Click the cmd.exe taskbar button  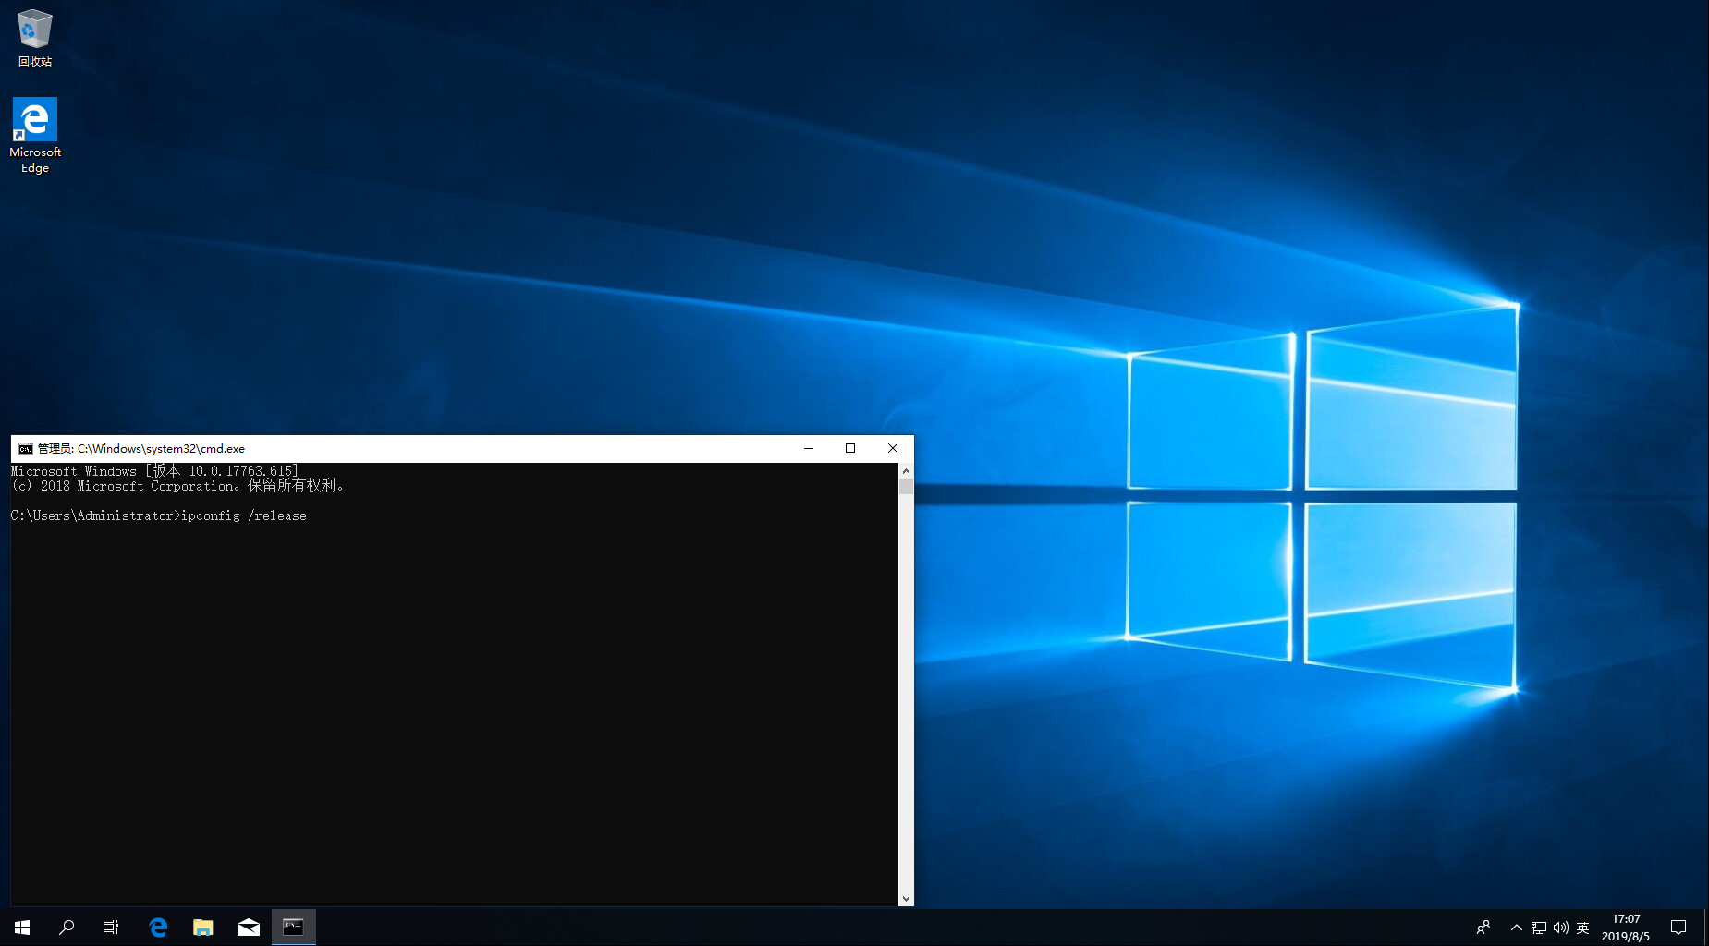click(x=293, y=927)
